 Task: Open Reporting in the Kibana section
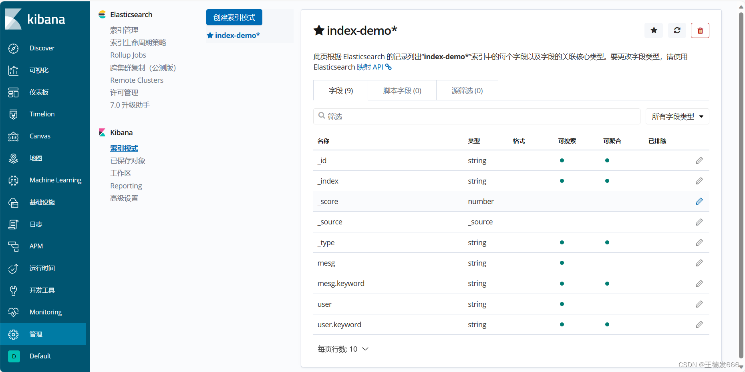(x=126, y=186)
